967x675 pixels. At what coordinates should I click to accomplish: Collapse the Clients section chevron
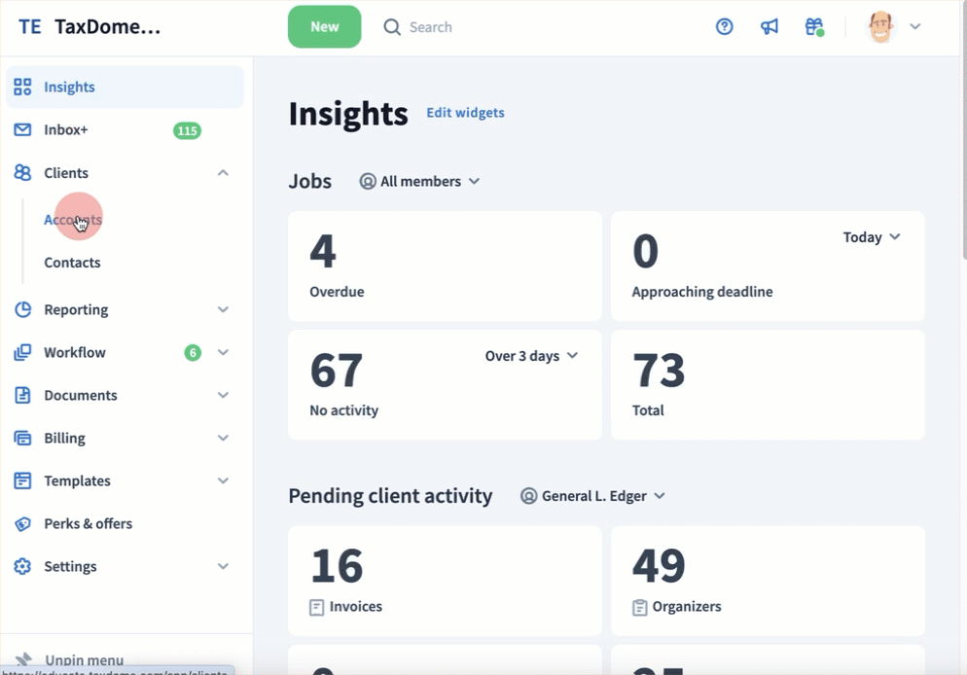click(x=223, y=173)
